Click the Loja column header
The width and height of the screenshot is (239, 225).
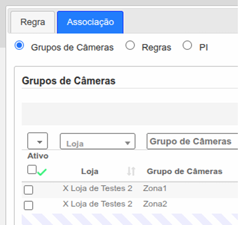[90, 171]
